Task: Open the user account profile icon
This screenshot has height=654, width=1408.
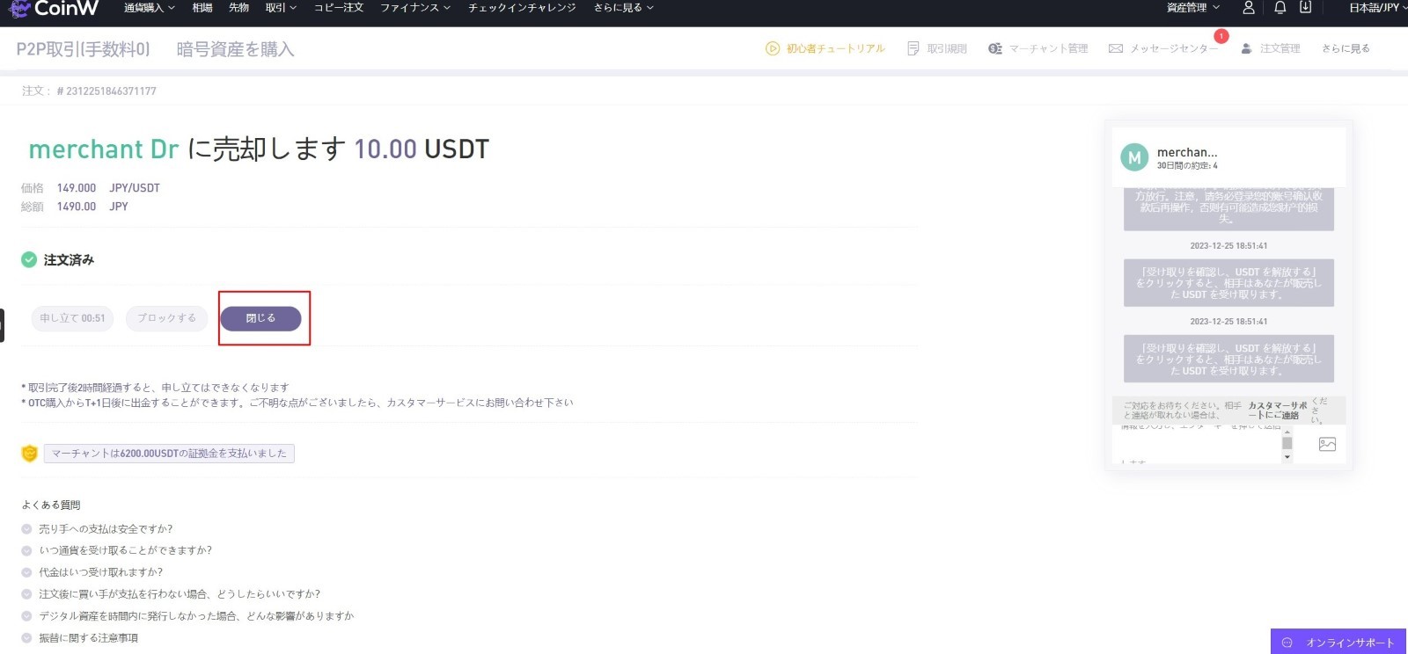Action: pyautogui.click(x=1248, y=8)
